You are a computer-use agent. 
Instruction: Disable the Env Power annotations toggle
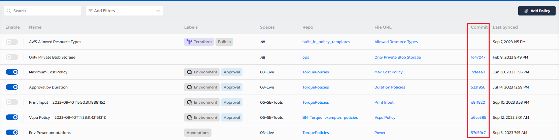click(x=12, y=133)
